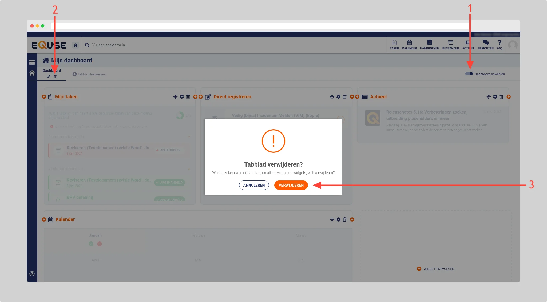Image resolution: width=547 pixels, height=302 pixels.
Task: Click the trash icon under Dashboard tab
Action: (55, 77)
